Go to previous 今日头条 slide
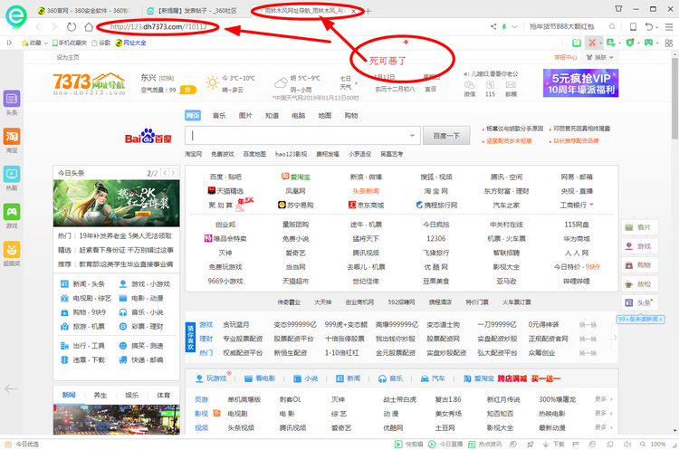 click(165, 173)
